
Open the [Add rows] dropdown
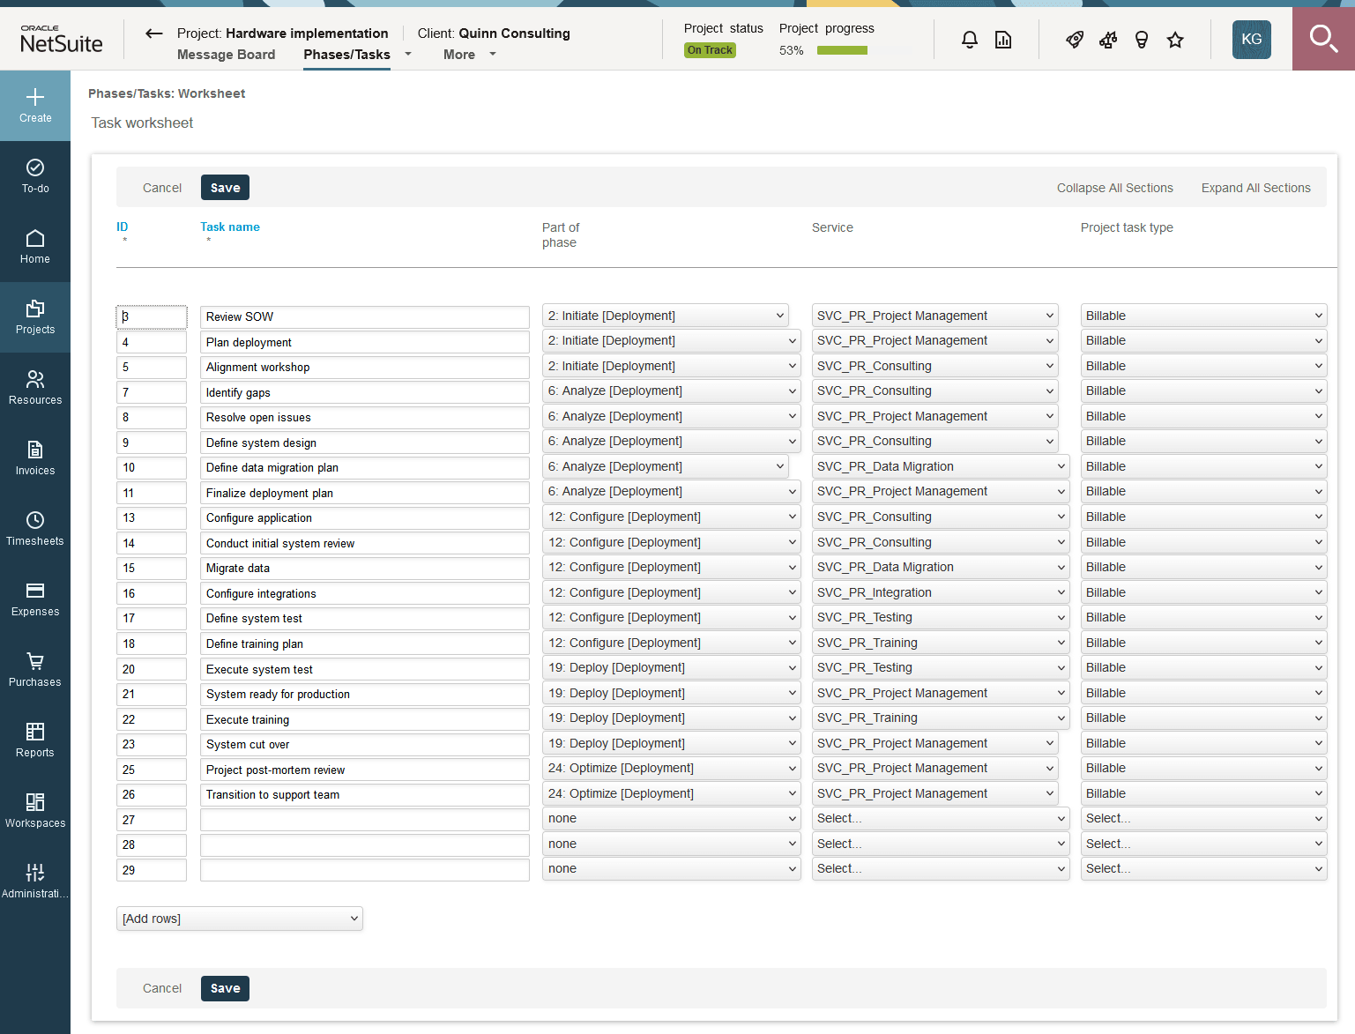pyautogui.click(x=240, y=919)
